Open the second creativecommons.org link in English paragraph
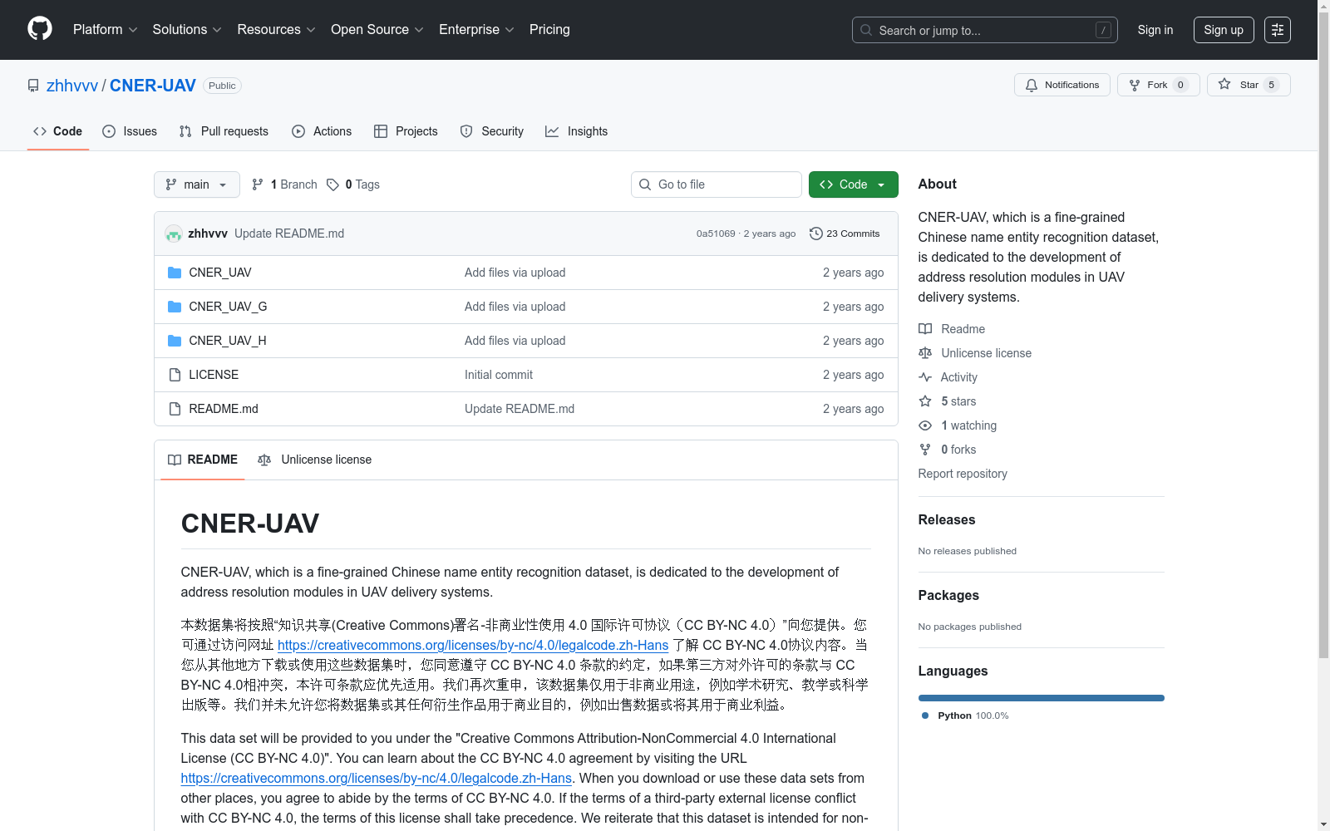This screenshot has width=1330, height=831. click(377, 778)
